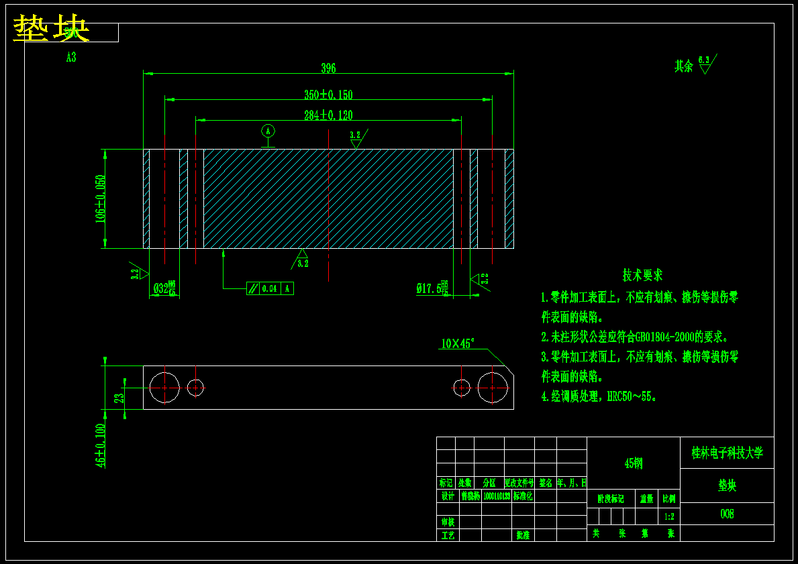Select the 更改文件号 header cell
This screenshot has width=798, height=564.
(519, 483)
